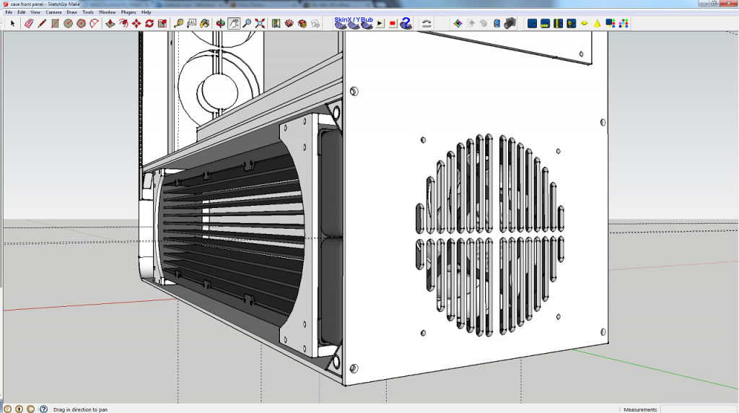Click the status bar help question icon
Image resolution: width=739 pixels, height=413 pixels.
[43, 409]
